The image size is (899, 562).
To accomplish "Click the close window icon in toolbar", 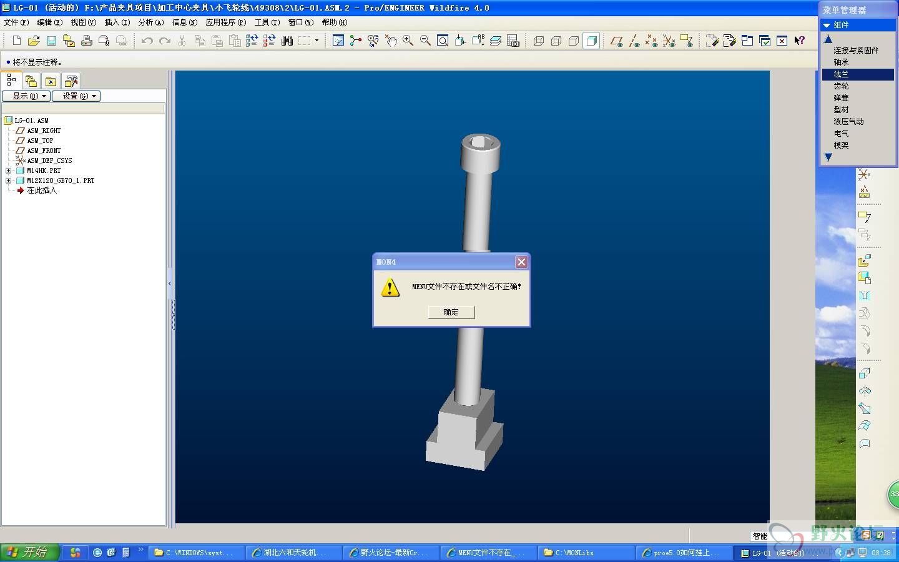I will click(x=782, y=41).
